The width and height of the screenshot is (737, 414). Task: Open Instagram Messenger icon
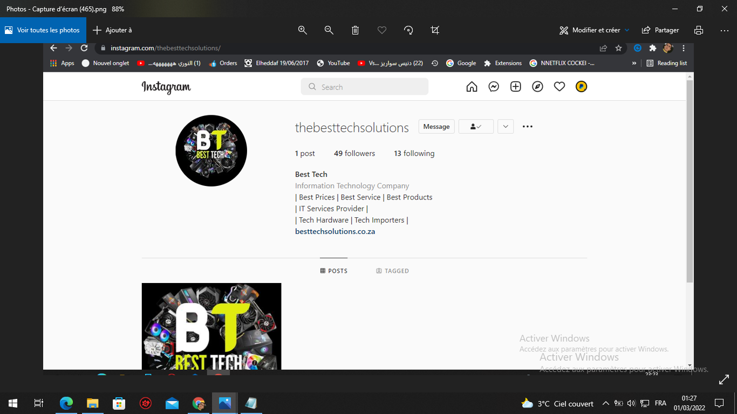click(x=494, y=87)
